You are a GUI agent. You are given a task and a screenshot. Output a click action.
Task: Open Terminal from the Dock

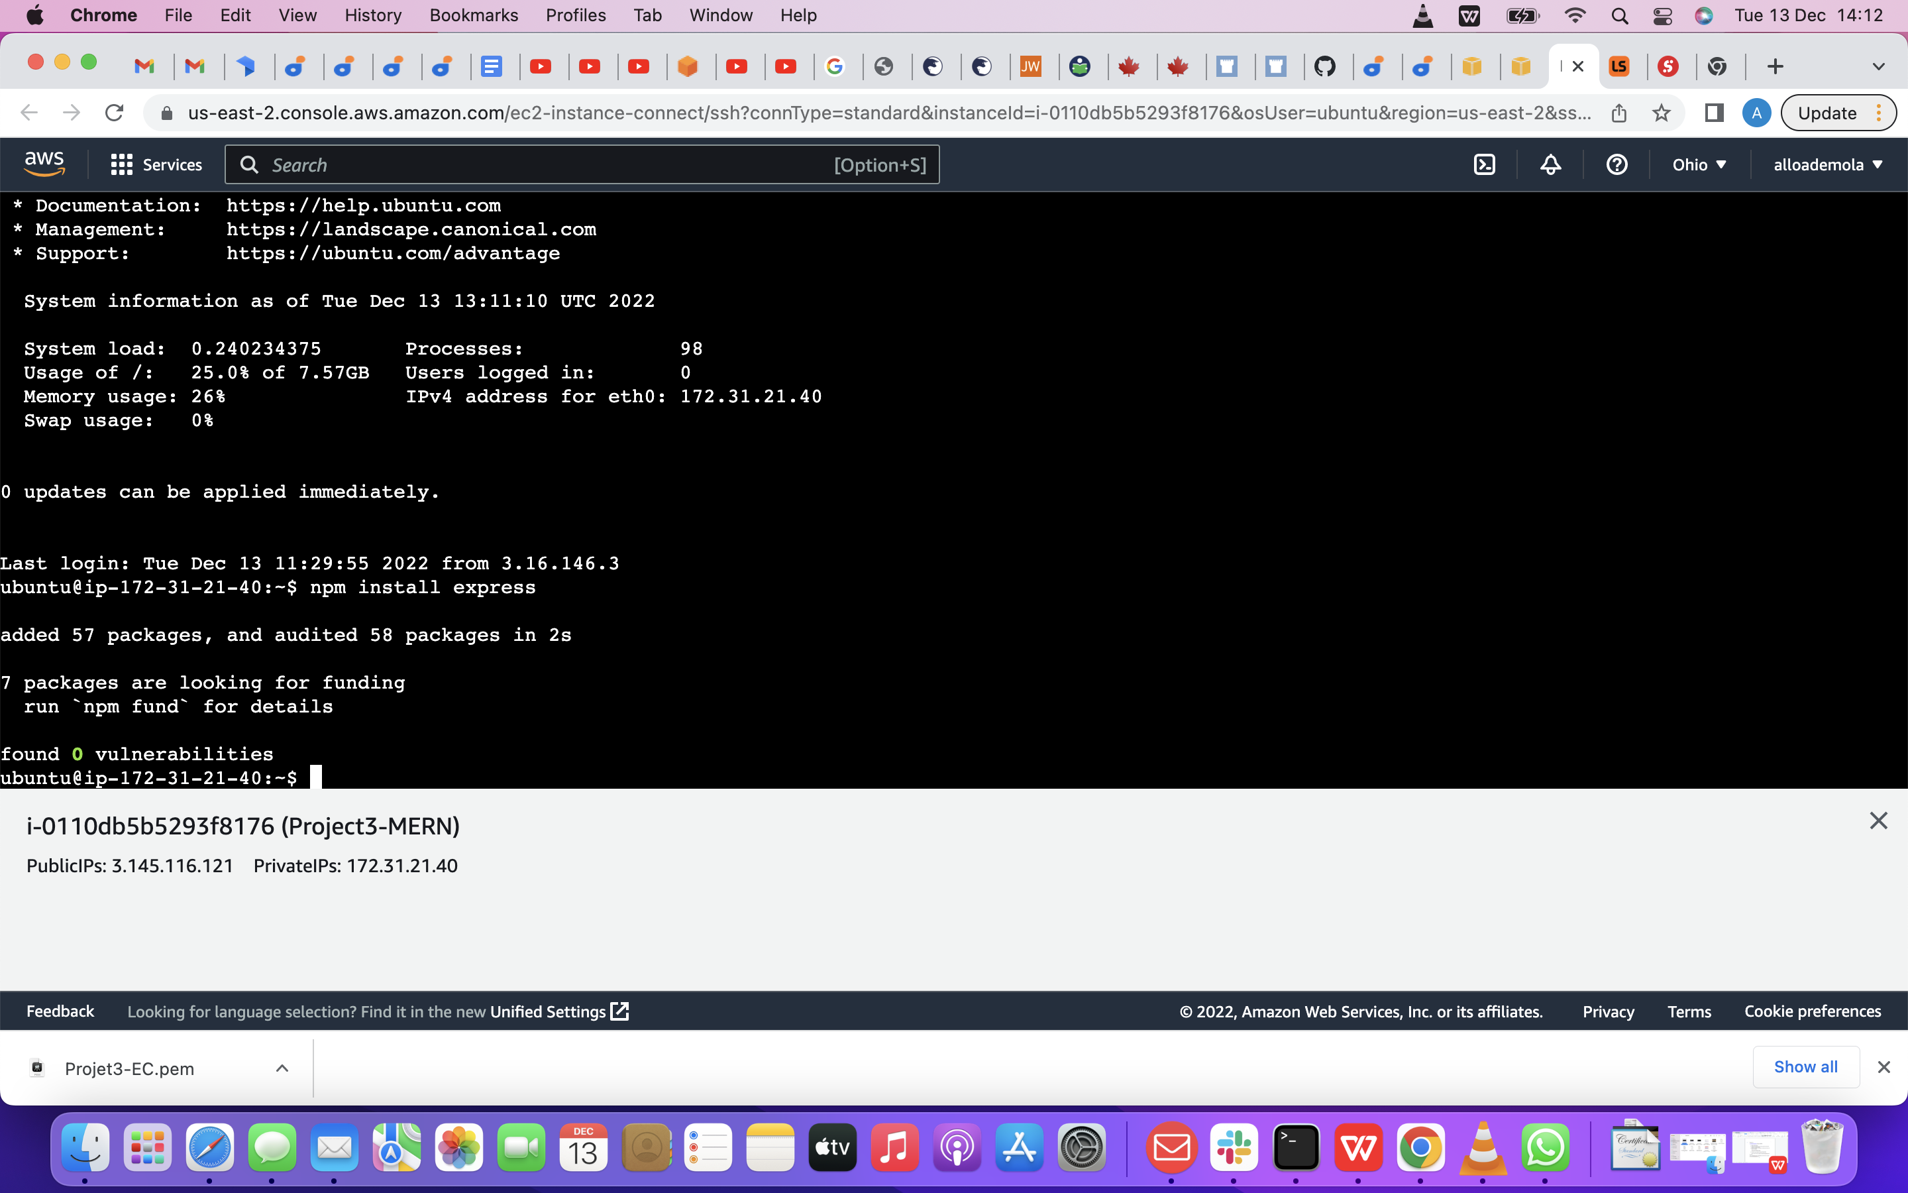pyautogui.click(x=1297, y=1148)
